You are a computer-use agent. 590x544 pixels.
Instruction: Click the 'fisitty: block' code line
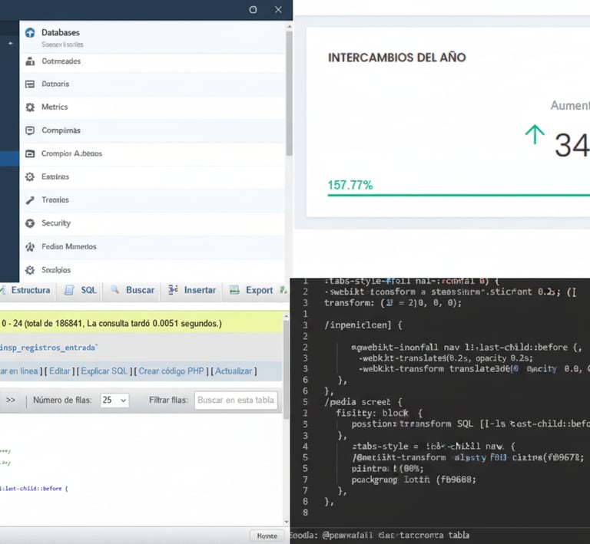point(379,413)
